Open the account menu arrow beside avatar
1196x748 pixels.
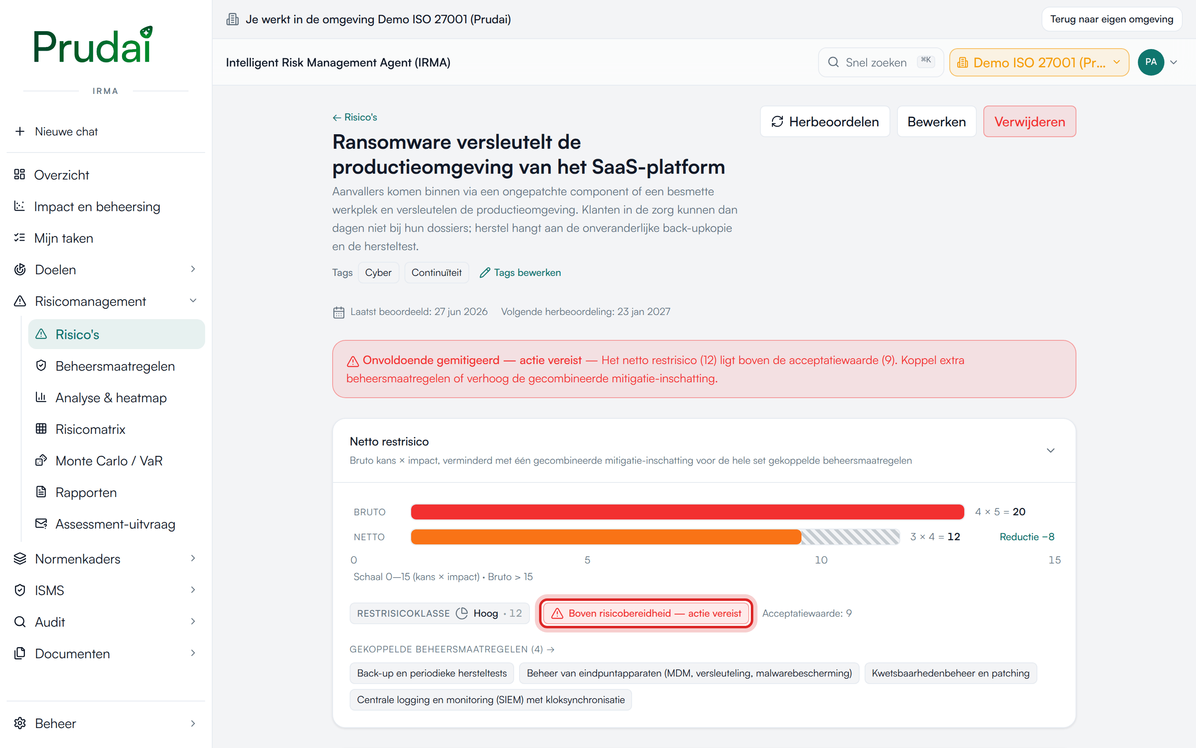[x=1174, y=62]
